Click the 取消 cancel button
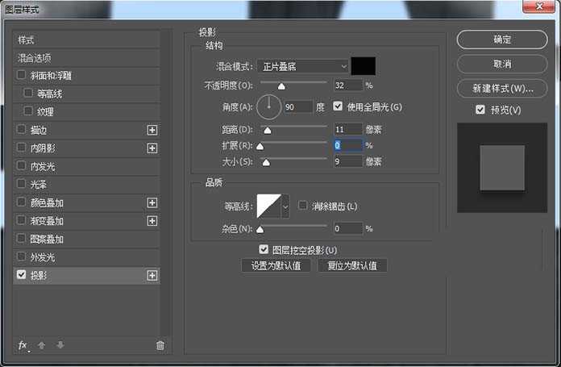 click(x=502, y=64)
